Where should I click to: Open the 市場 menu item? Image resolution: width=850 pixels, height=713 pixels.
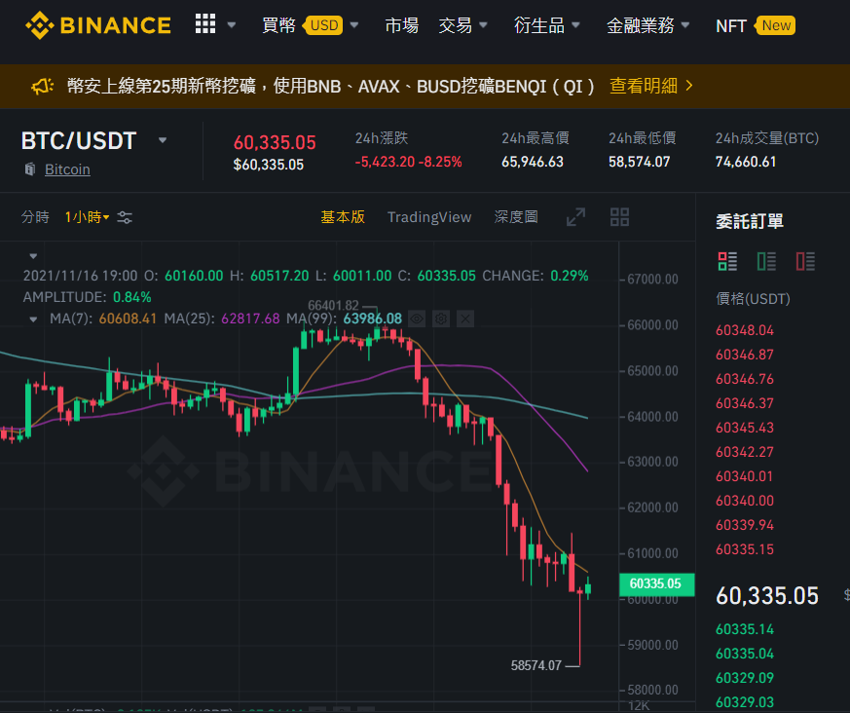(402, 25)
